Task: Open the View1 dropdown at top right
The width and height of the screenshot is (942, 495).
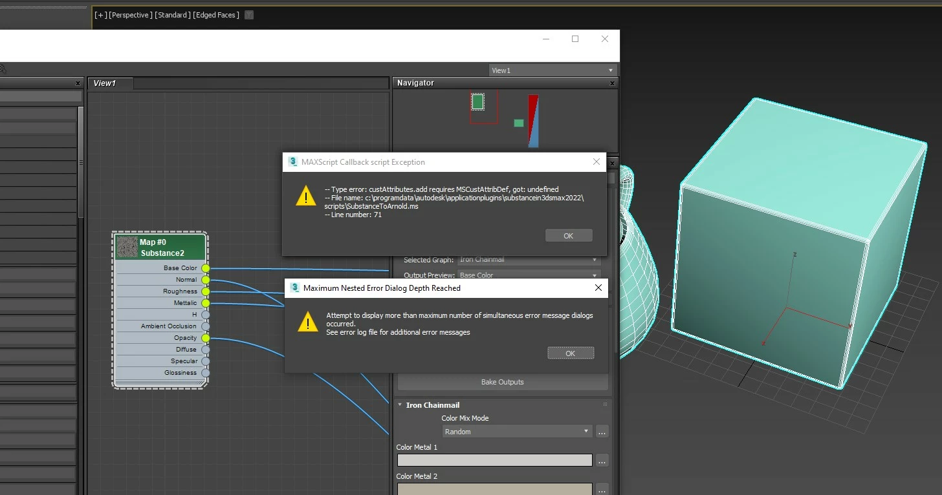Action: pyautogui.click(x=552, y=70)
